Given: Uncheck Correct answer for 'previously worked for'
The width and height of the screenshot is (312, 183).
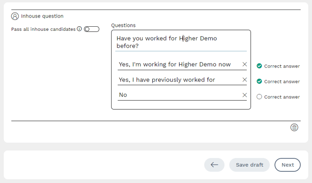Looking at the screenshot, I should point(259,82).
